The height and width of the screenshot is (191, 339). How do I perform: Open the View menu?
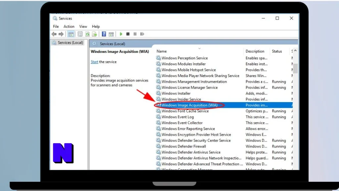(83, 27)
